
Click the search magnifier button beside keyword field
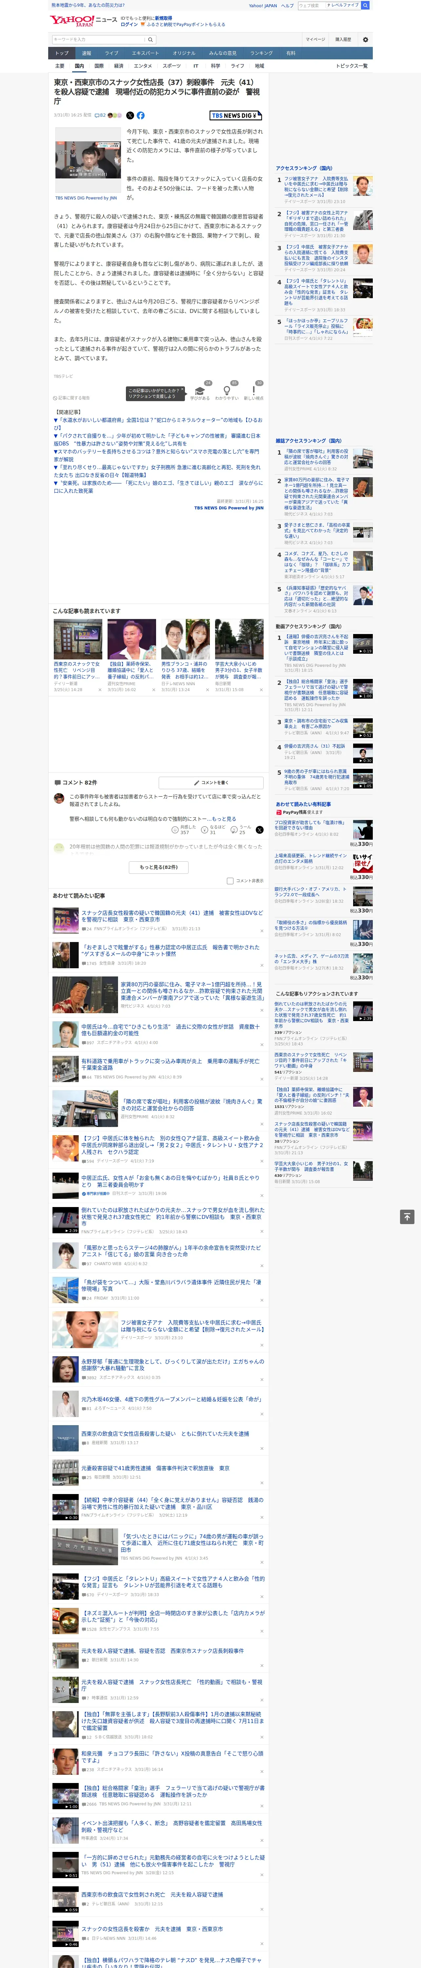click(150, 40)
